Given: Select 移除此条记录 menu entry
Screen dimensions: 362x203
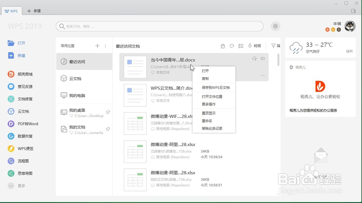Looking at the screenshot, I should (x=214, y=128).
